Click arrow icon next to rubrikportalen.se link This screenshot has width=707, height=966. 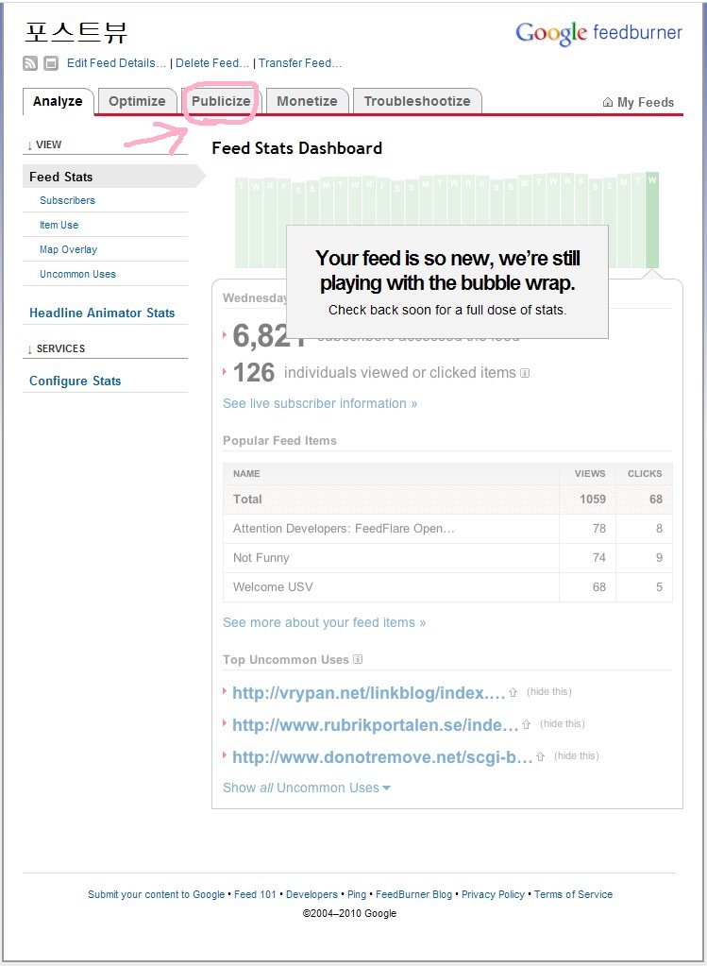[526, 724]
